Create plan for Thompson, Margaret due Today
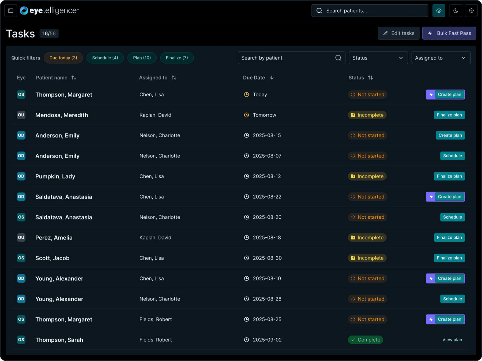 click(x=450, y=94)
